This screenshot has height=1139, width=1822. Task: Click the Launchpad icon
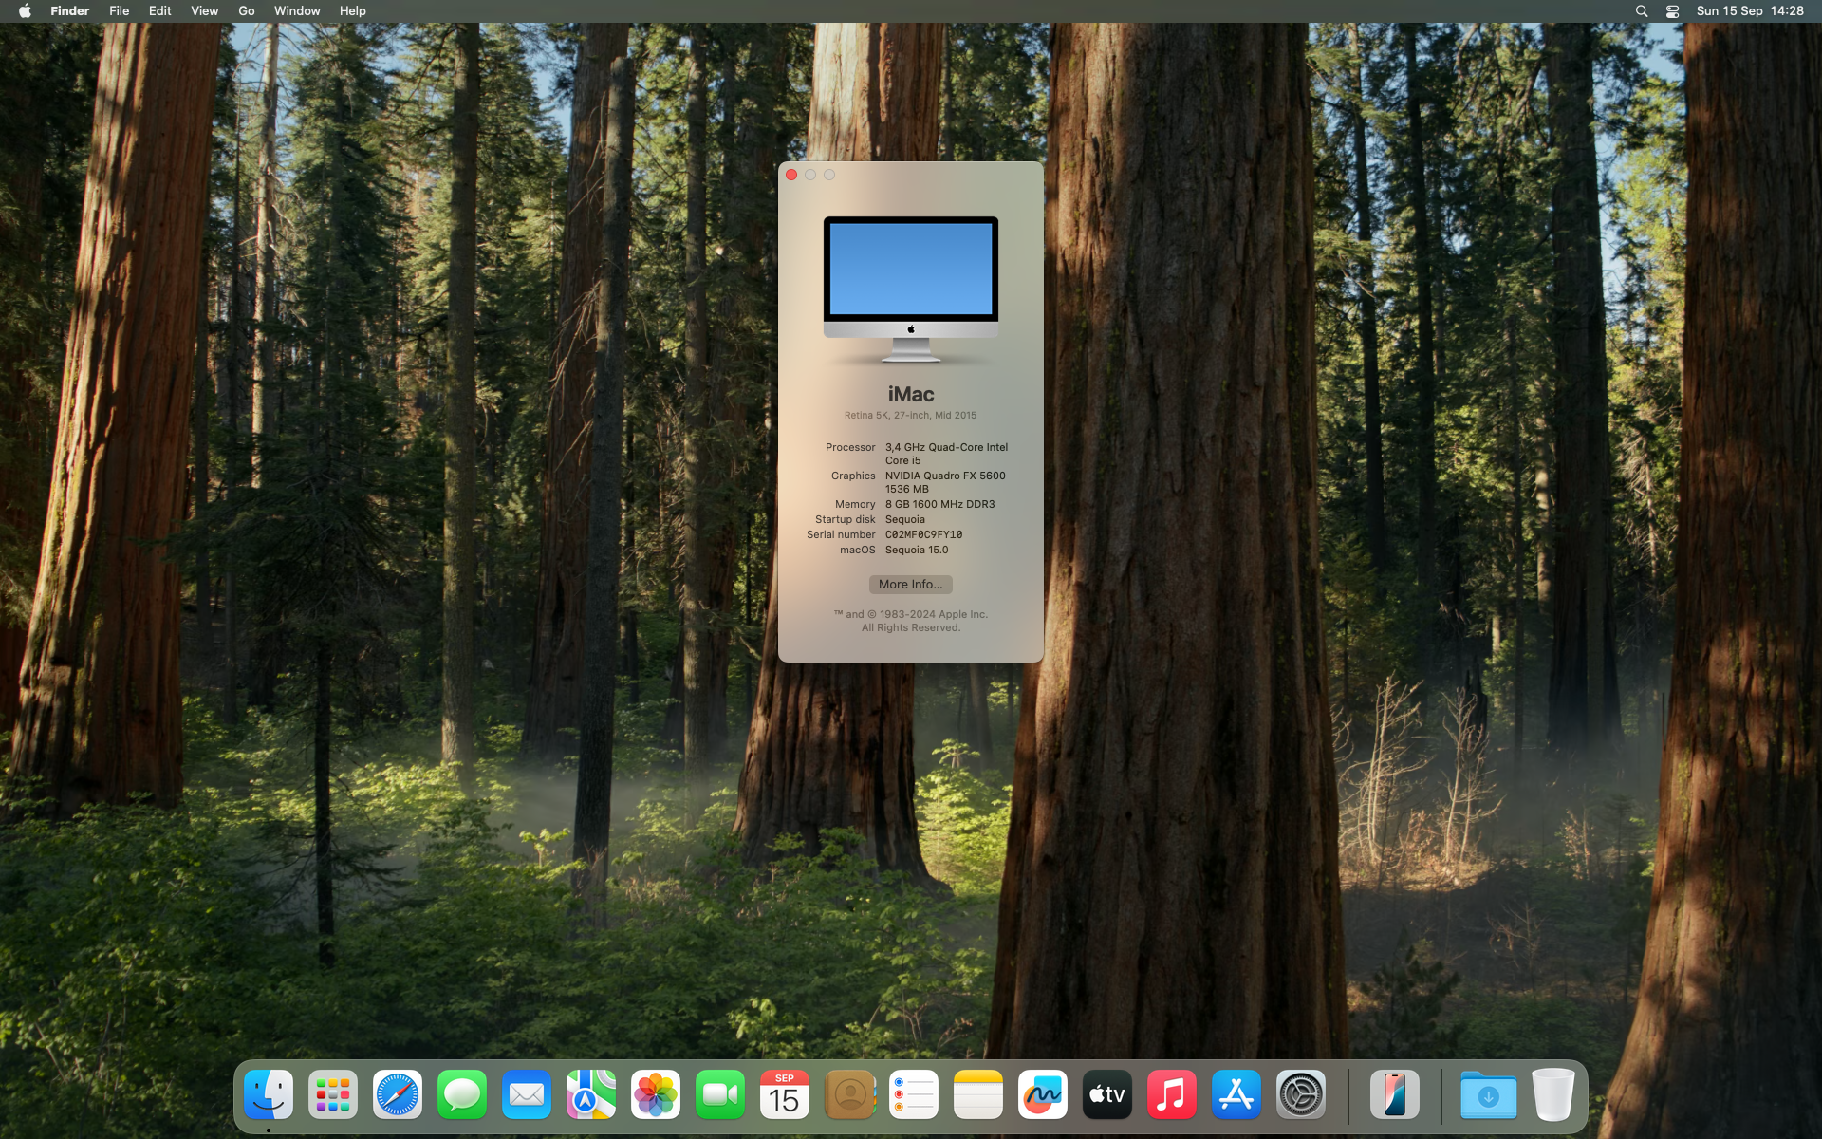click(x=333, y=1095)
